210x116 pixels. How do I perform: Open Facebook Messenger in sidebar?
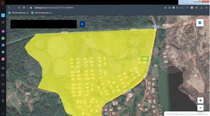pos(3,31)
